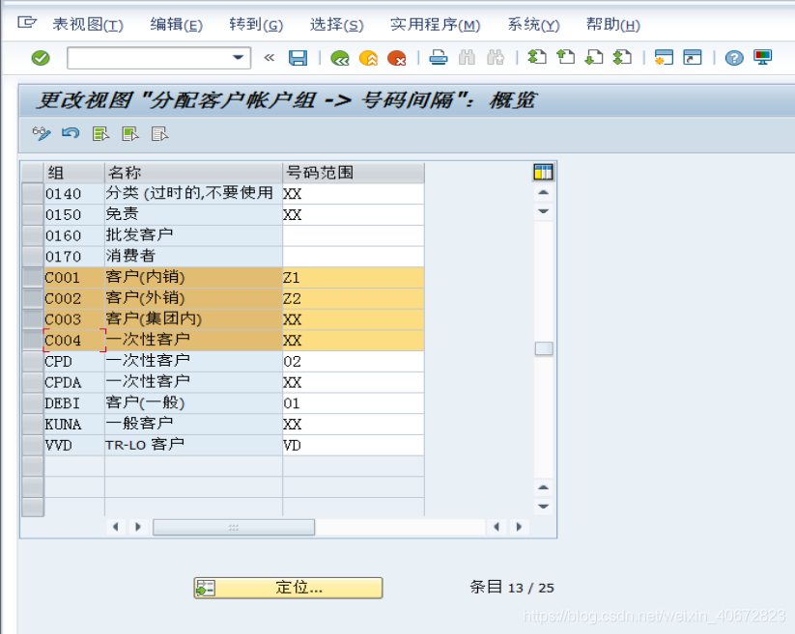Screen dimensions: 795x634
Task: Go to last page icon
Action: pos(622,57)
